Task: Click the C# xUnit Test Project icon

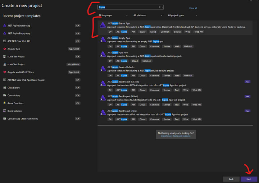Action: point(5,57)
